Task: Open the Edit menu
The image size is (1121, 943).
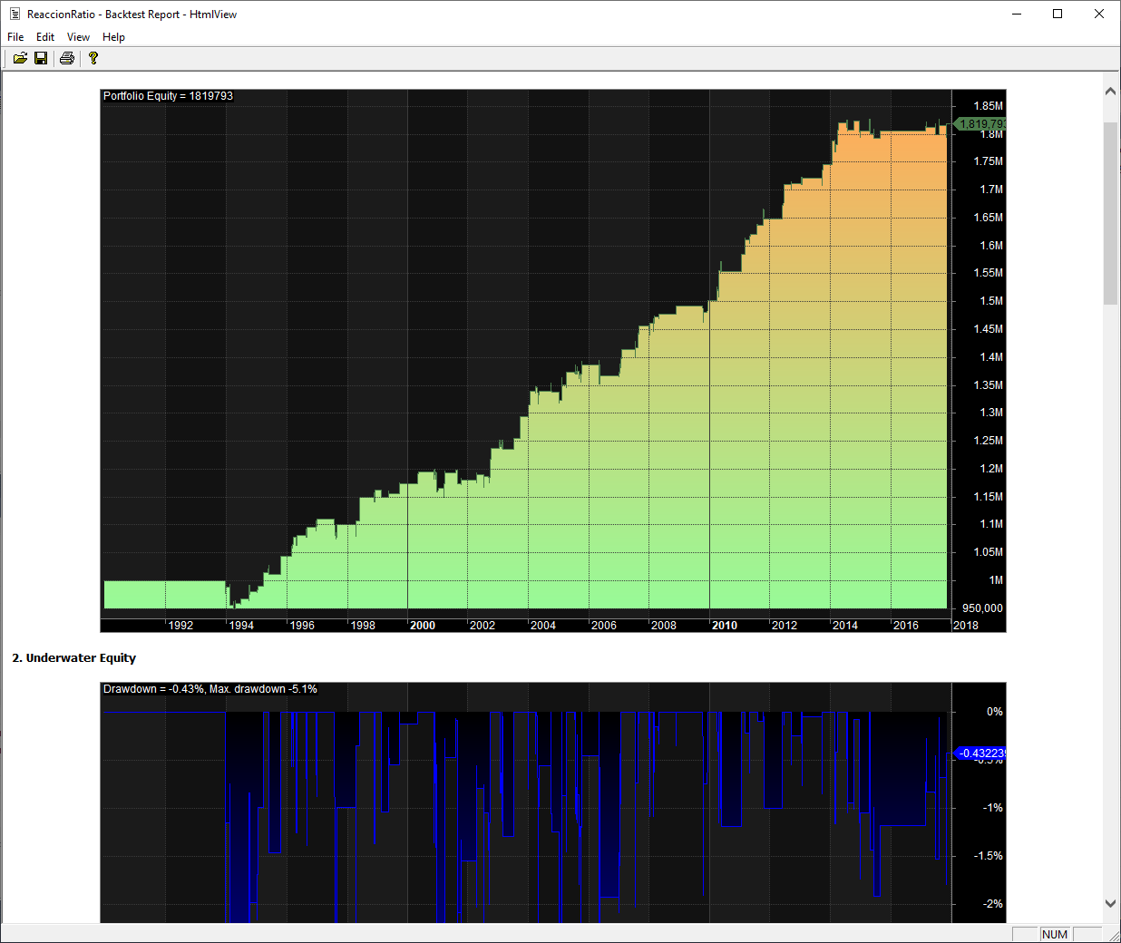Action: (45, 37)
